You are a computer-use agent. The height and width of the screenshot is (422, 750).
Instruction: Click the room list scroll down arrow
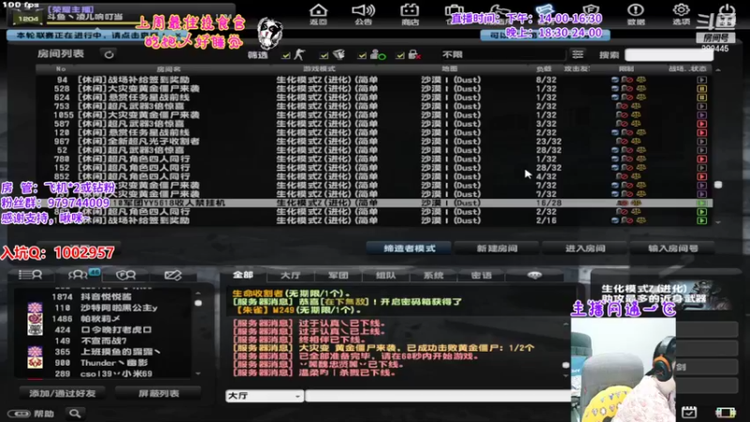coord(718,222)
